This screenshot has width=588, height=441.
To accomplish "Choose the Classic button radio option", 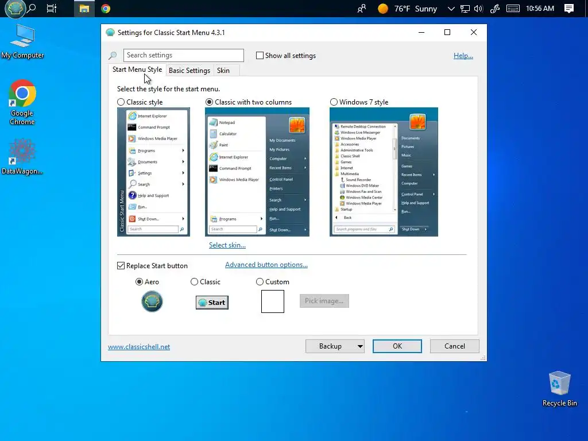I will coord(194,281).
